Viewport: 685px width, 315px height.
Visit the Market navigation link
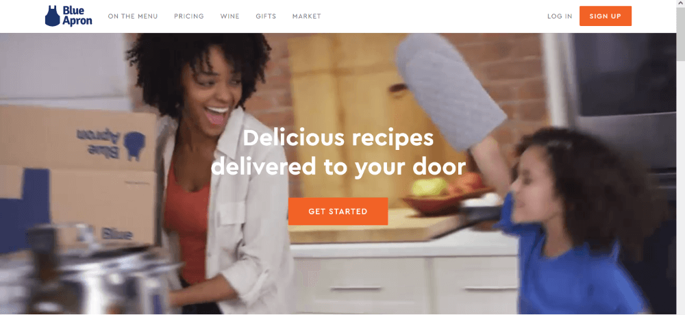pos(307,16)
